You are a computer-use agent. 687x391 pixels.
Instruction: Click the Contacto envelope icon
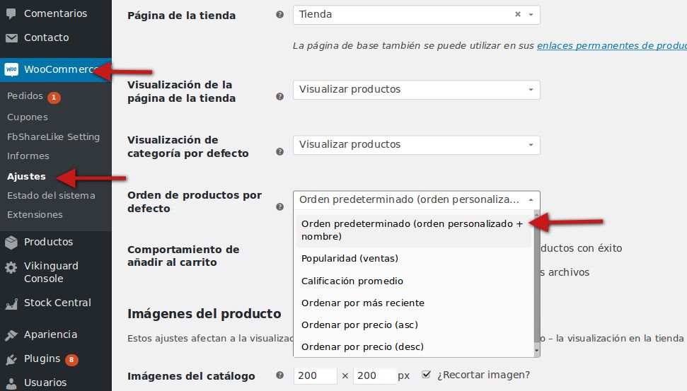click(x=11, y=38)
